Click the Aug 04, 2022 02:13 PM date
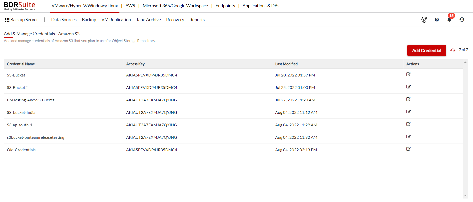Viewport: 473px width, 202px height. 296,150
